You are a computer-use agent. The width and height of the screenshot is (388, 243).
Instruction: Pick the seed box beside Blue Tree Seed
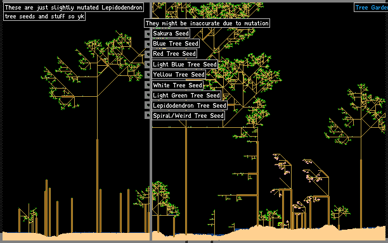[148, 44]
